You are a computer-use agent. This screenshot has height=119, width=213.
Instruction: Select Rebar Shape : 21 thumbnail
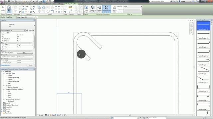click(x=203, y=88)
